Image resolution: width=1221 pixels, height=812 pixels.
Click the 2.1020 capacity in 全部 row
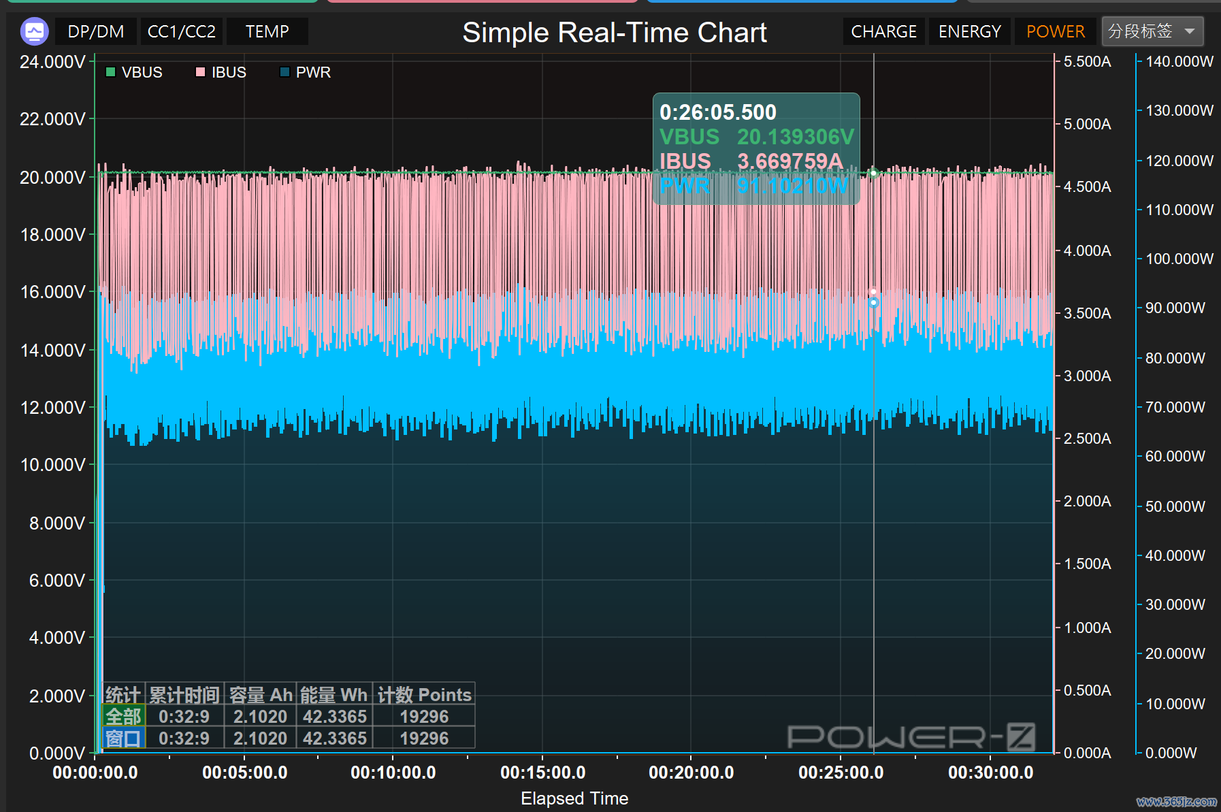pos(261,717)
